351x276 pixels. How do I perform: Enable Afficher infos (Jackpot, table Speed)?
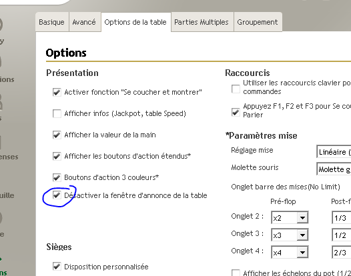57,113
